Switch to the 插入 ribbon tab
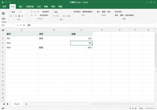The width and height of the screenshot is (157, 110). [x=21, y=7]
